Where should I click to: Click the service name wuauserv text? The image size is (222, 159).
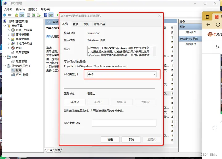(x=93, y=33)
